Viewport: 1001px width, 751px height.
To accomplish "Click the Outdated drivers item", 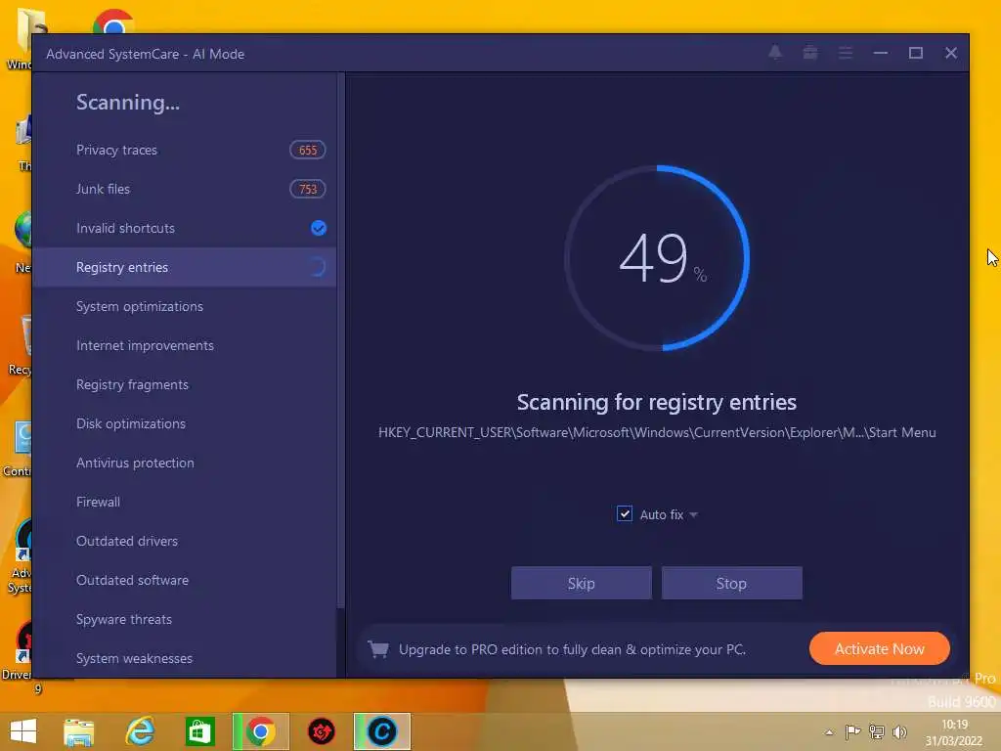I will [x=185, y=541].
